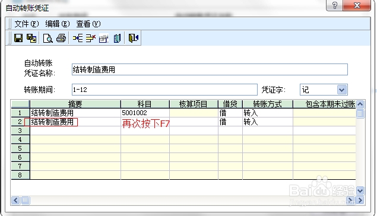Select row 1 header
Screen dimensions: 377x216
(x=20, y=113)
